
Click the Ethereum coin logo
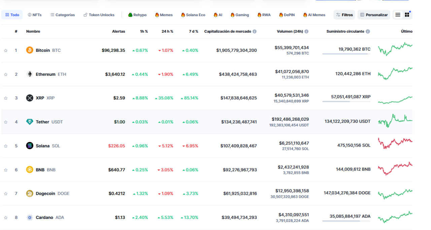[30, 74]
